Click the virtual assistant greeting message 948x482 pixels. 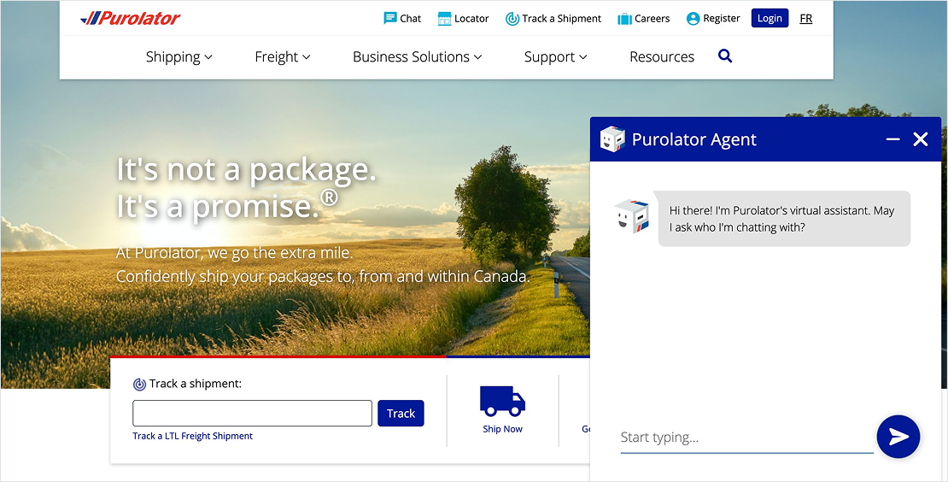(x=784, y=219)
